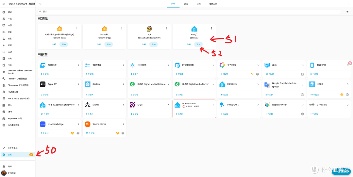This screenshot has height=177, width=353.
Task: Open notifications bell in the sidebar
Action: pyautogui.click(x=18, y=167)
